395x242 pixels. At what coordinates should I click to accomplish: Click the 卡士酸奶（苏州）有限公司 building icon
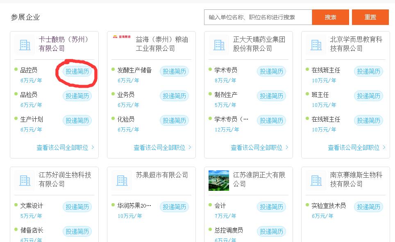coord(25,45)
